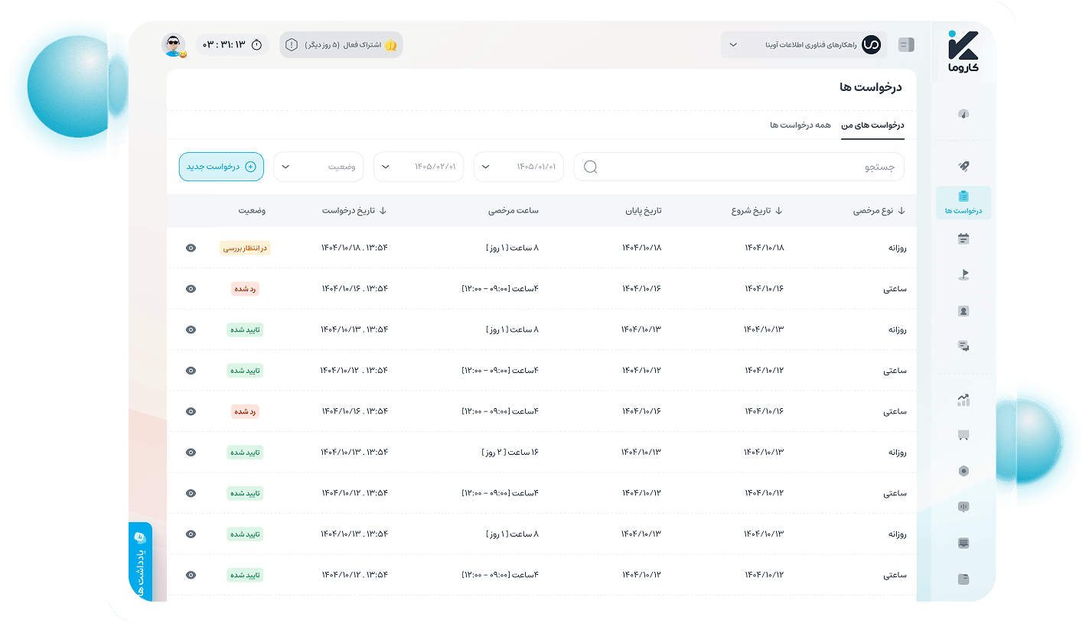Open the dashboard gauge icon in sidebar
Viewport: 1089px width, 623px height.
coord(963,114)
